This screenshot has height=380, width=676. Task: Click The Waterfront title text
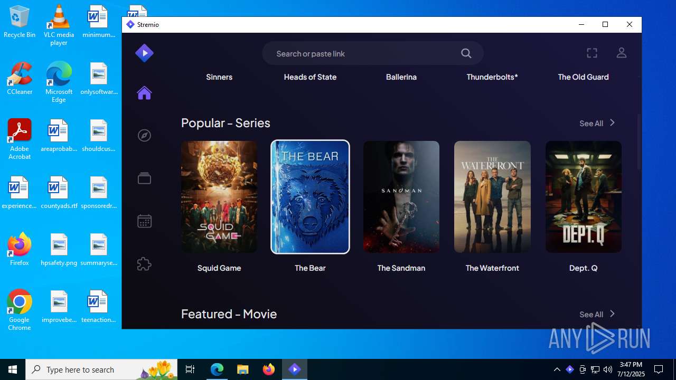(x=492, y=268)
